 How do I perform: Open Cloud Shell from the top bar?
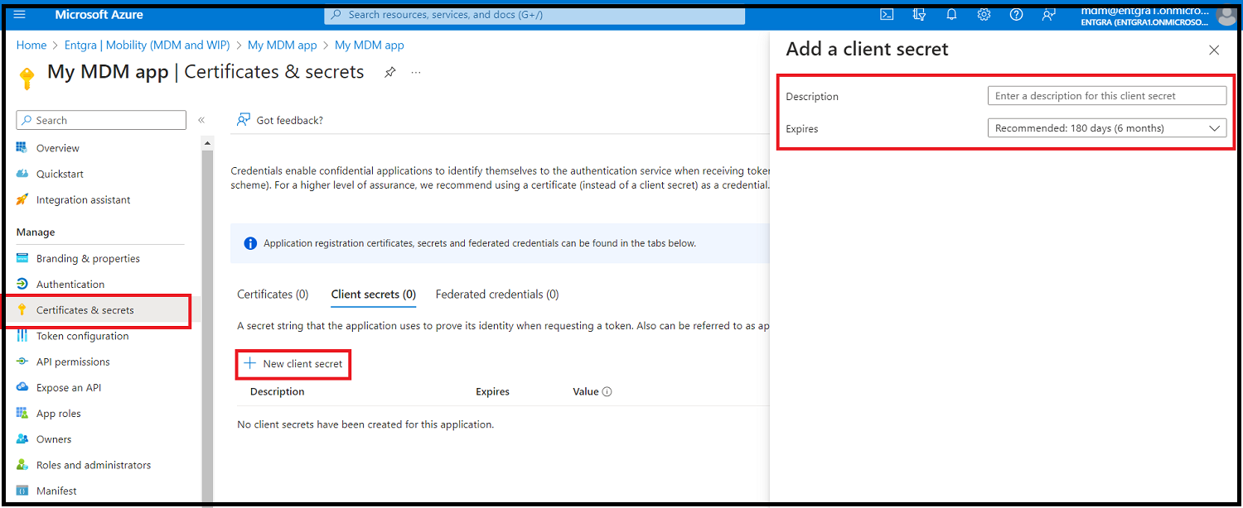click(887, 15)
